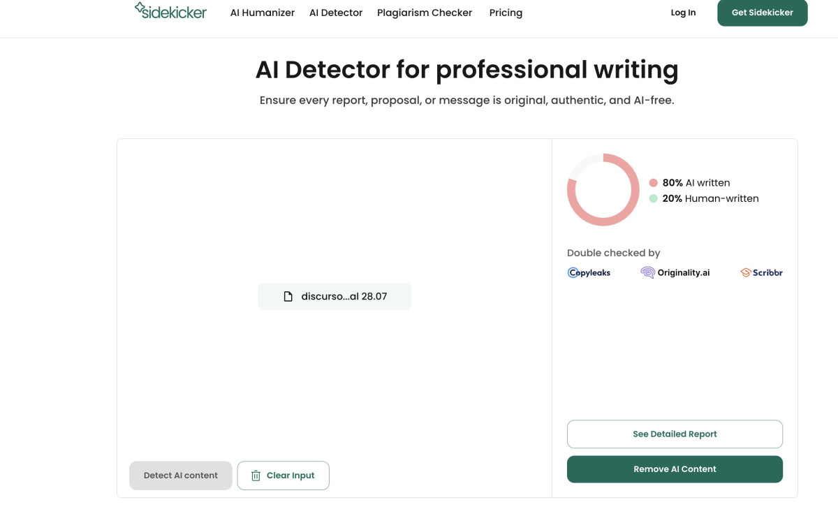This screenshot has height=530, width=838.
Task: Click Detect AI content button
Action: (181, 476)
